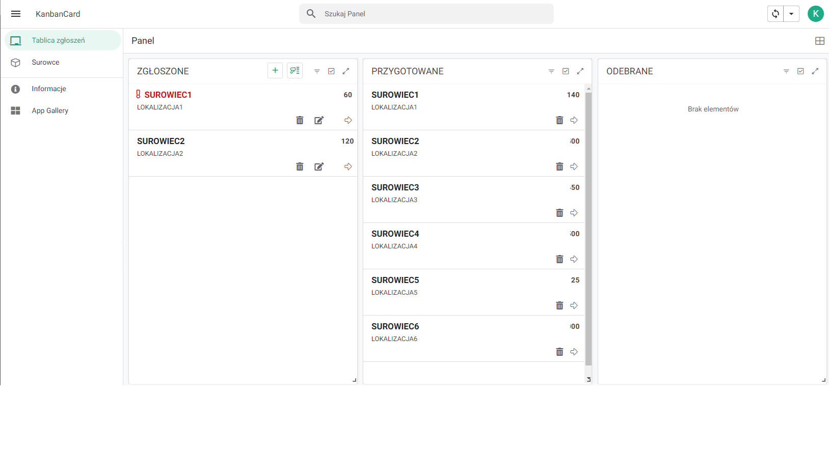Open filter options for ODEBRANE column
The image size is (829, 451).
786,71
